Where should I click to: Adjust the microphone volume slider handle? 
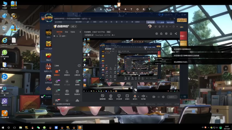click(x=135, y=89)
